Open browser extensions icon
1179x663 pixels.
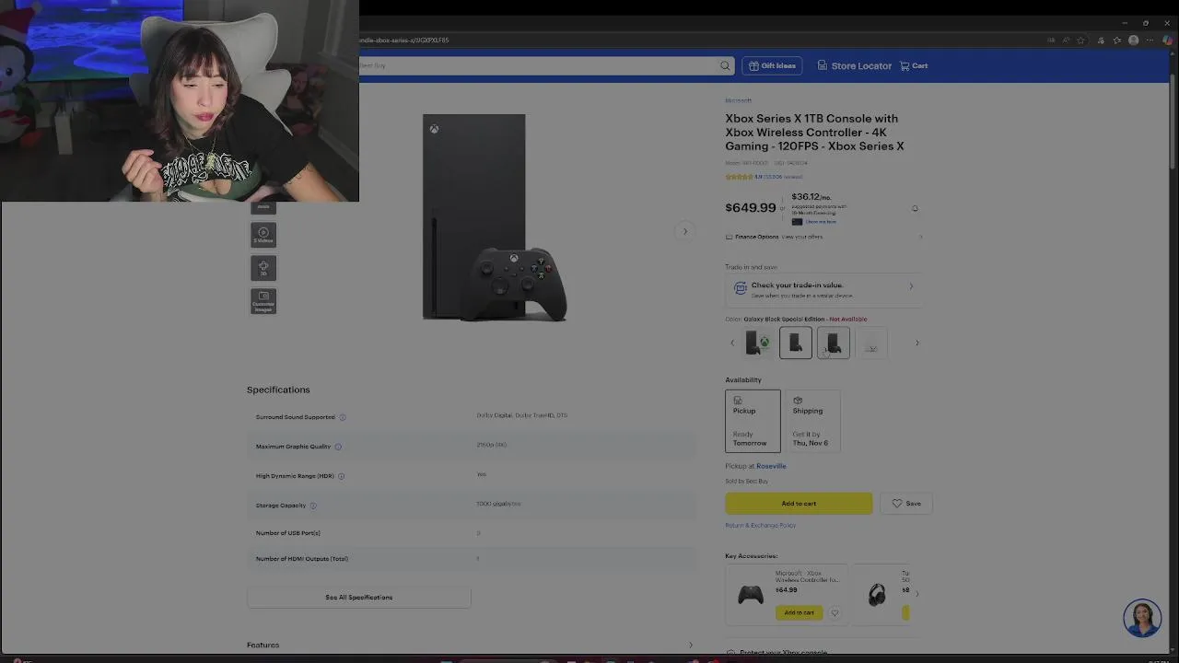(x=1101, y=41)
